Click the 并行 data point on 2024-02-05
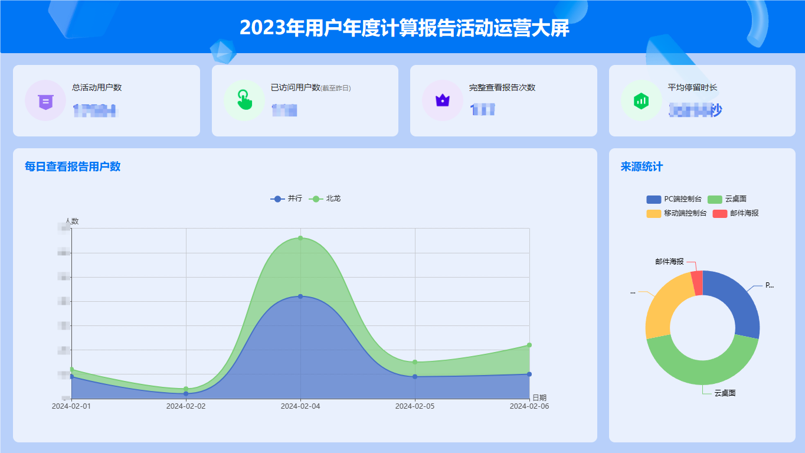The width and height of the screenshot is (805, 453). (x=415, y=377)
